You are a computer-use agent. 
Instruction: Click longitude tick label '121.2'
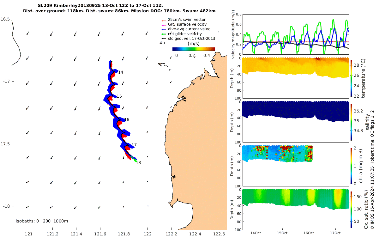(x=53, y=234)
